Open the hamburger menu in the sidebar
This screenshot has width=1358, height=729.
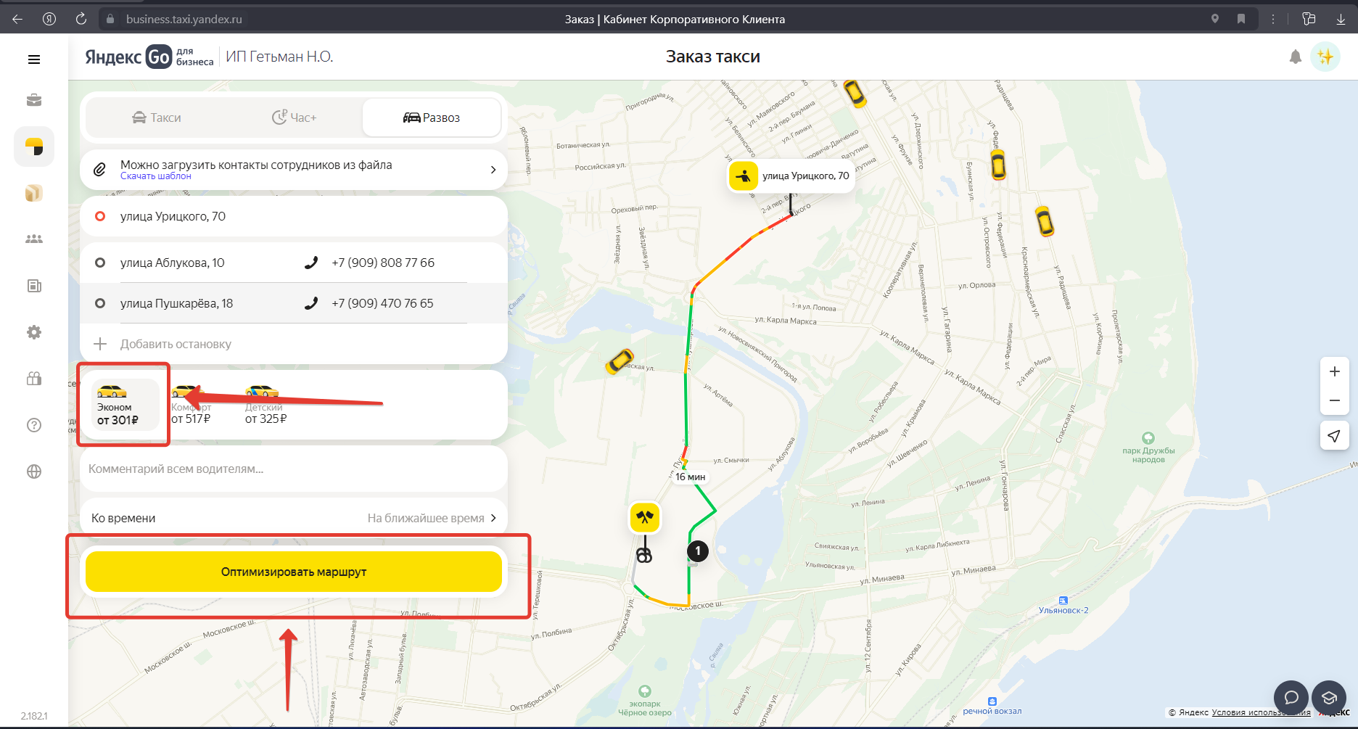pos(34,59)
